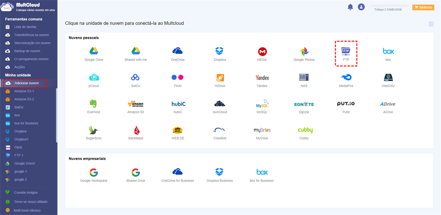Connect Yandex cloud

pyautogui.click(x=262, y=80)
